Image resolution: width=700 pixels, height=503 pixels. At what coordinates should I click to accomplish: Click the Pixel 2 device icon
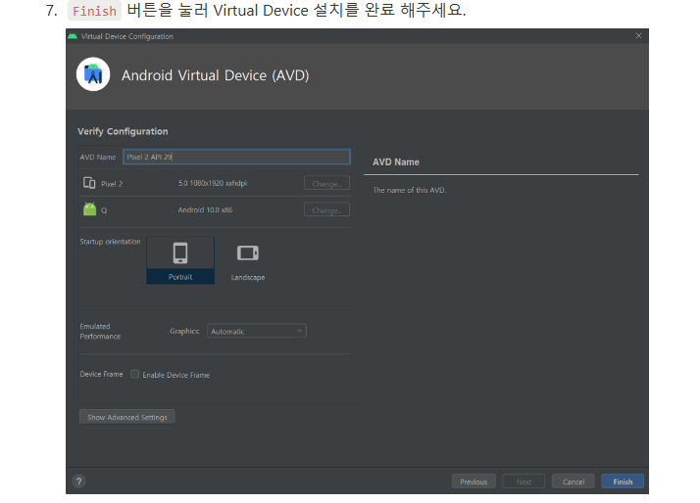tap(89, 183)
